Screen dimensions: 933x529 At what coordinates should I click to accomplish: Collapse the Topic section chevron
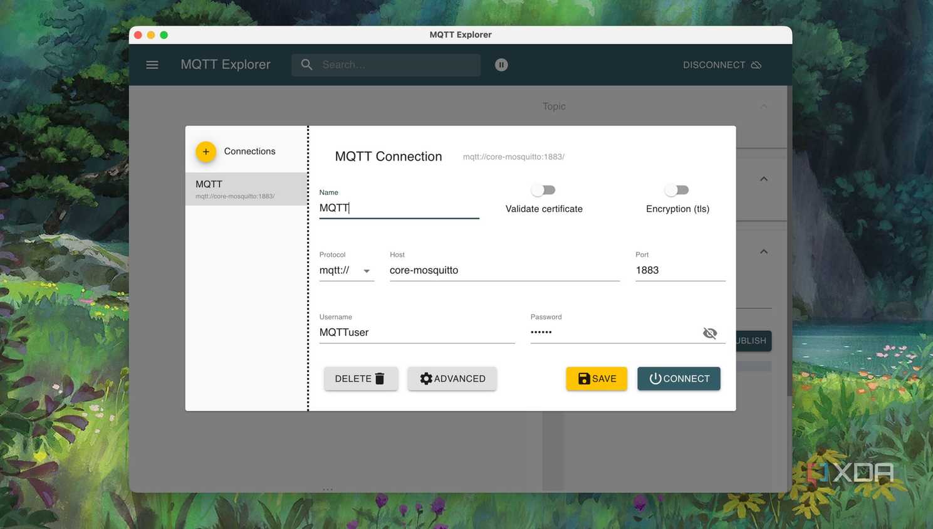[x=764, y=106]
